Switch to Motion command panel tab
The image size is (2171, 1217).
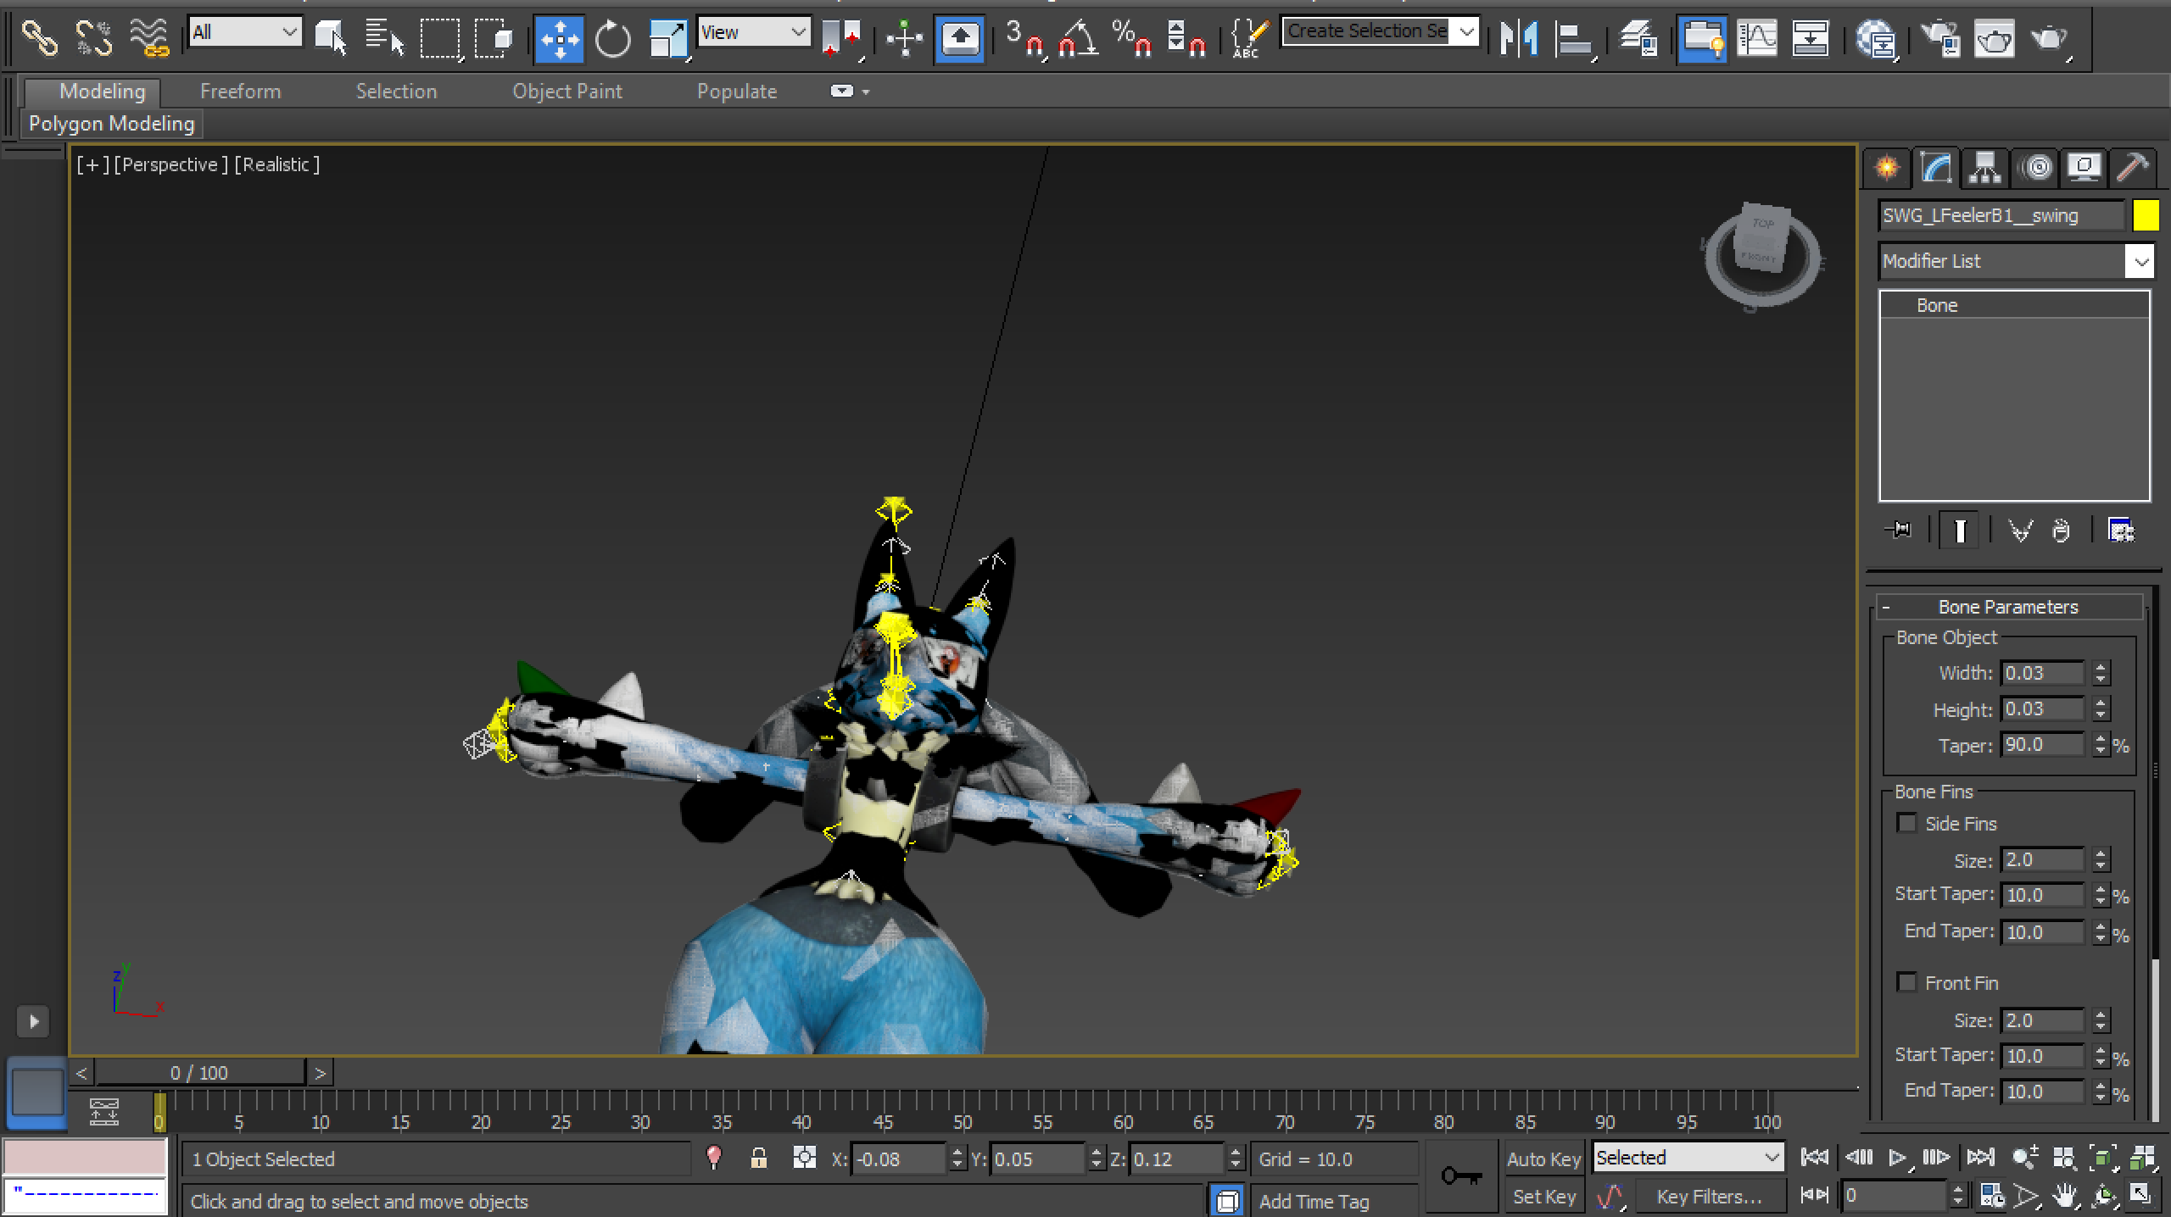point(2037,168)
